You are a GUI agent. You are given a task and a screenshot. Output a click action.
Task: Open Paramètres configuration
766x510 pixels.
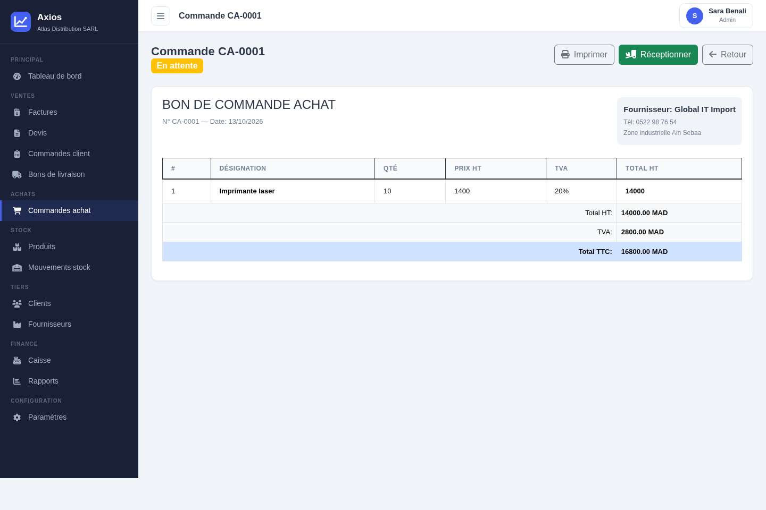[69, 417]
